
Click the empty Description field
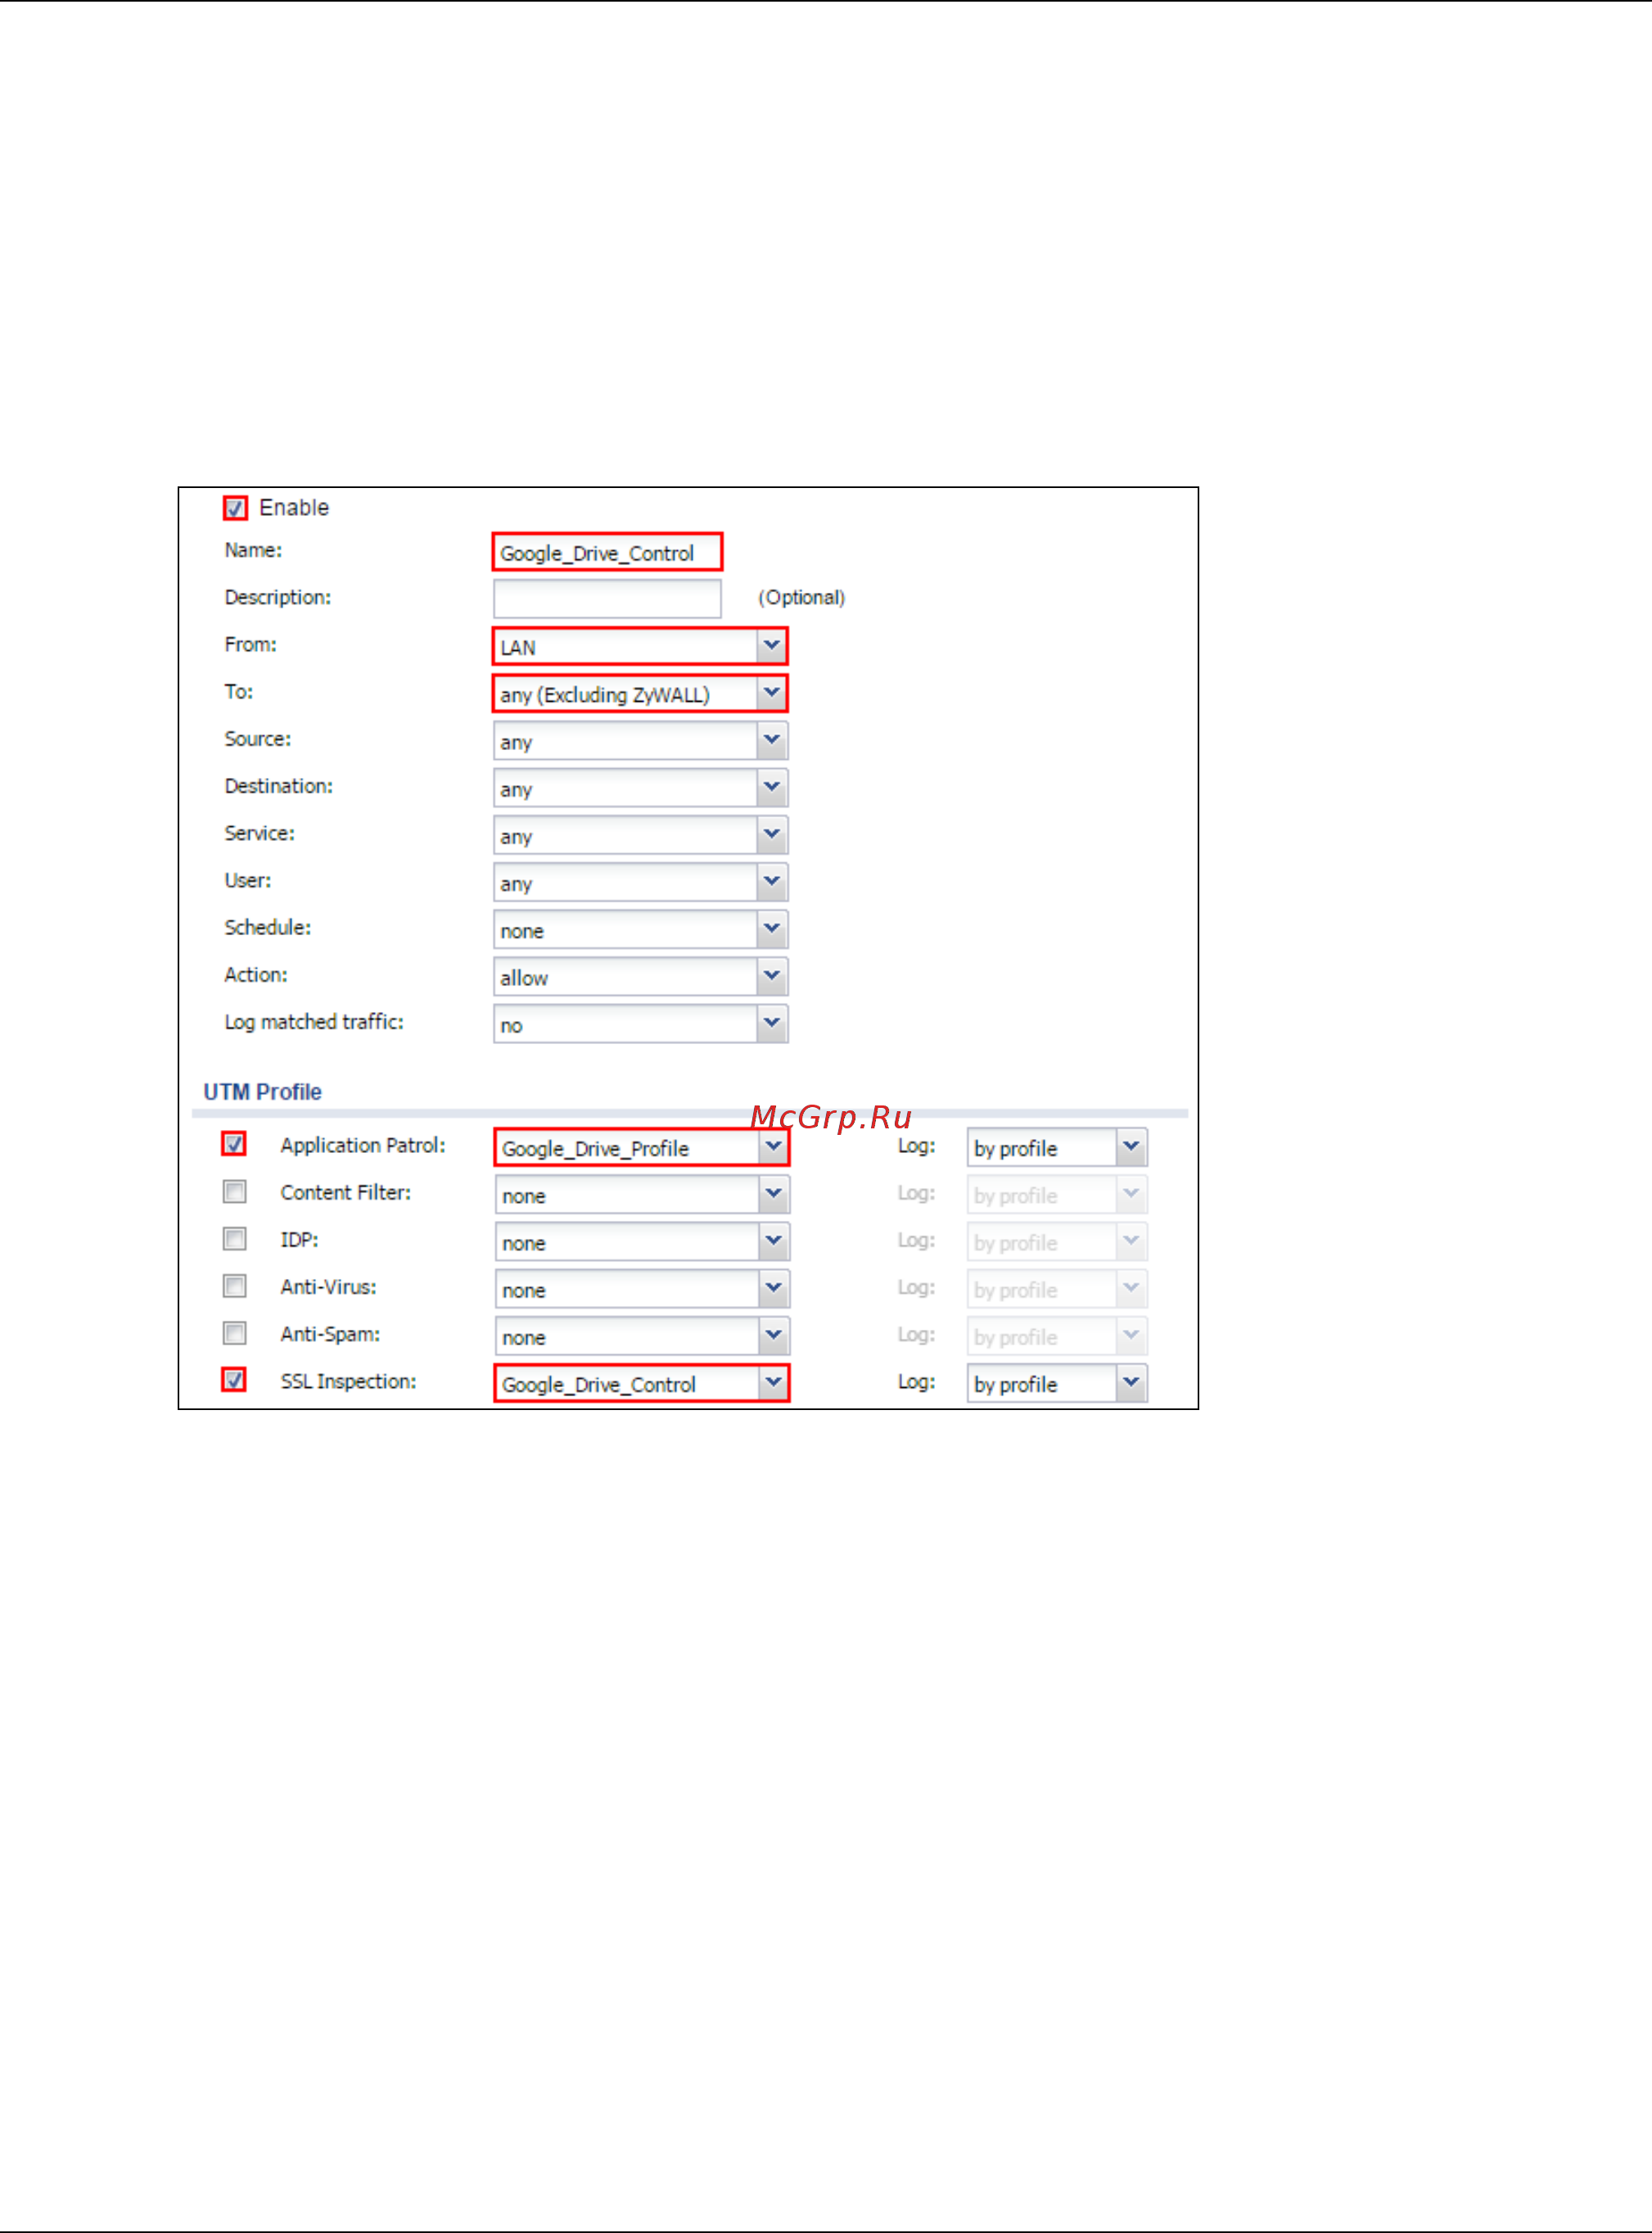(607, 599)
